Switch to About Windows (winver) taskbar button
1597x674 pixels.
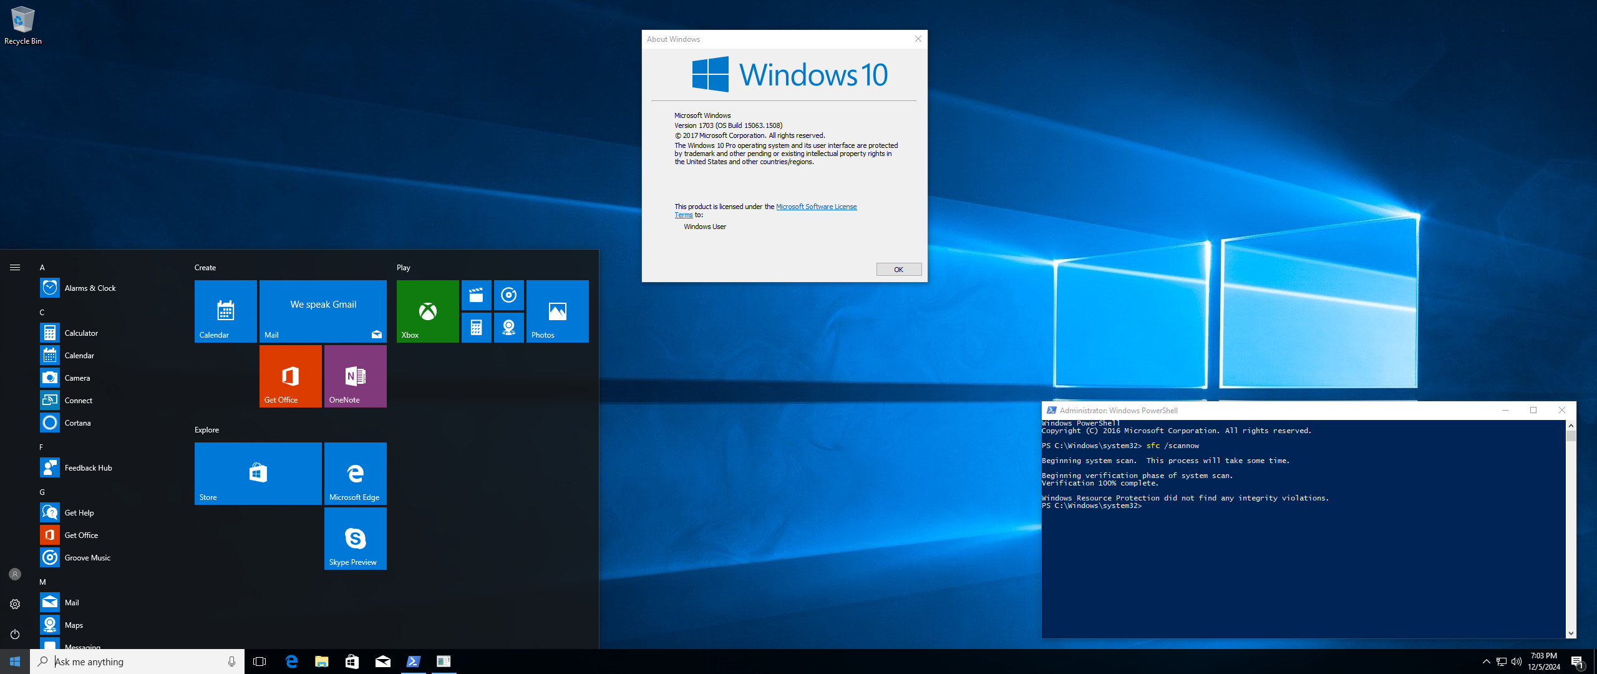[x=444, y=662]
